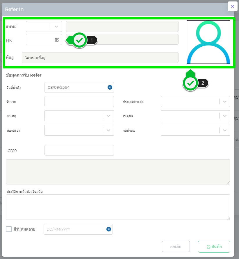Focus the รับจาก input field
The image size is (239, 259).
point(79,102)
